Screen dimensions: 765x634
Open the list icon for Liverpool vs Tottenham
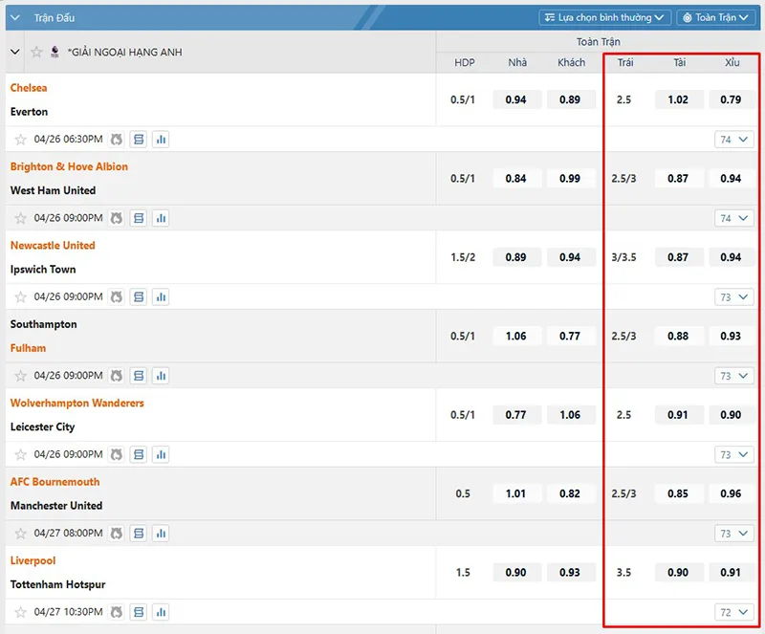(139, 612)
